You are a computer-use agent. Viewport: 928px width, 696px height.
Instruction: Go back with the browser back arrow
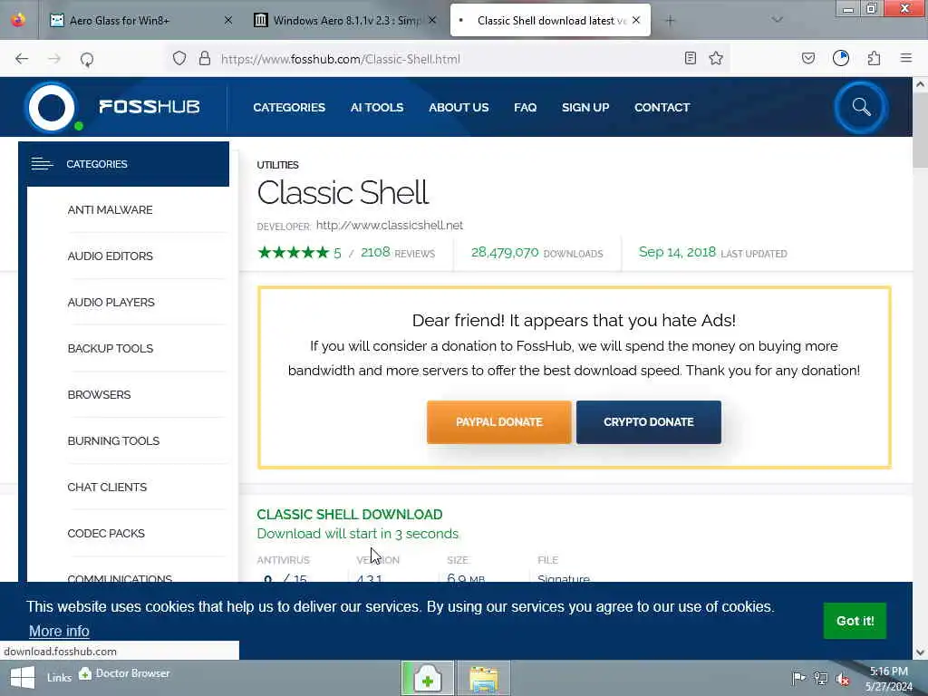click(22, 59)
